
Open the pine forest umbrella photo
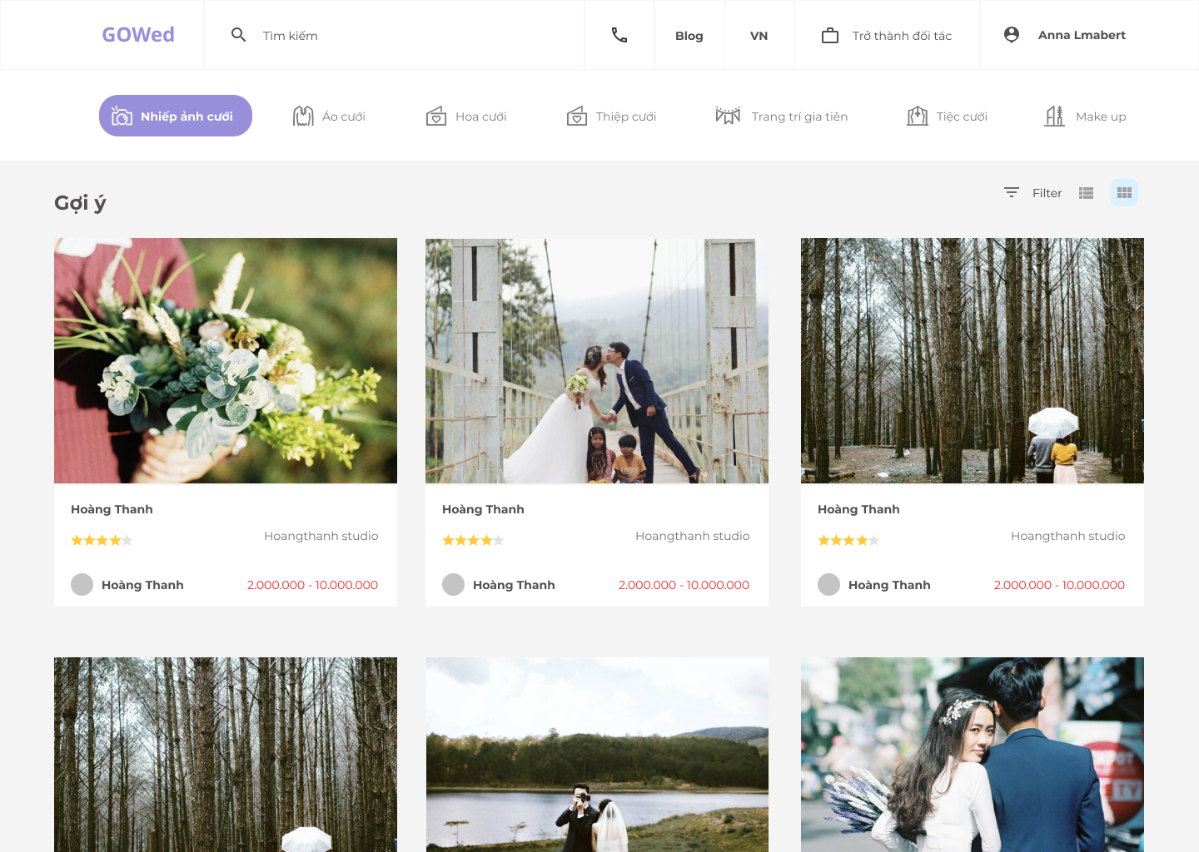tap(973, 360)
